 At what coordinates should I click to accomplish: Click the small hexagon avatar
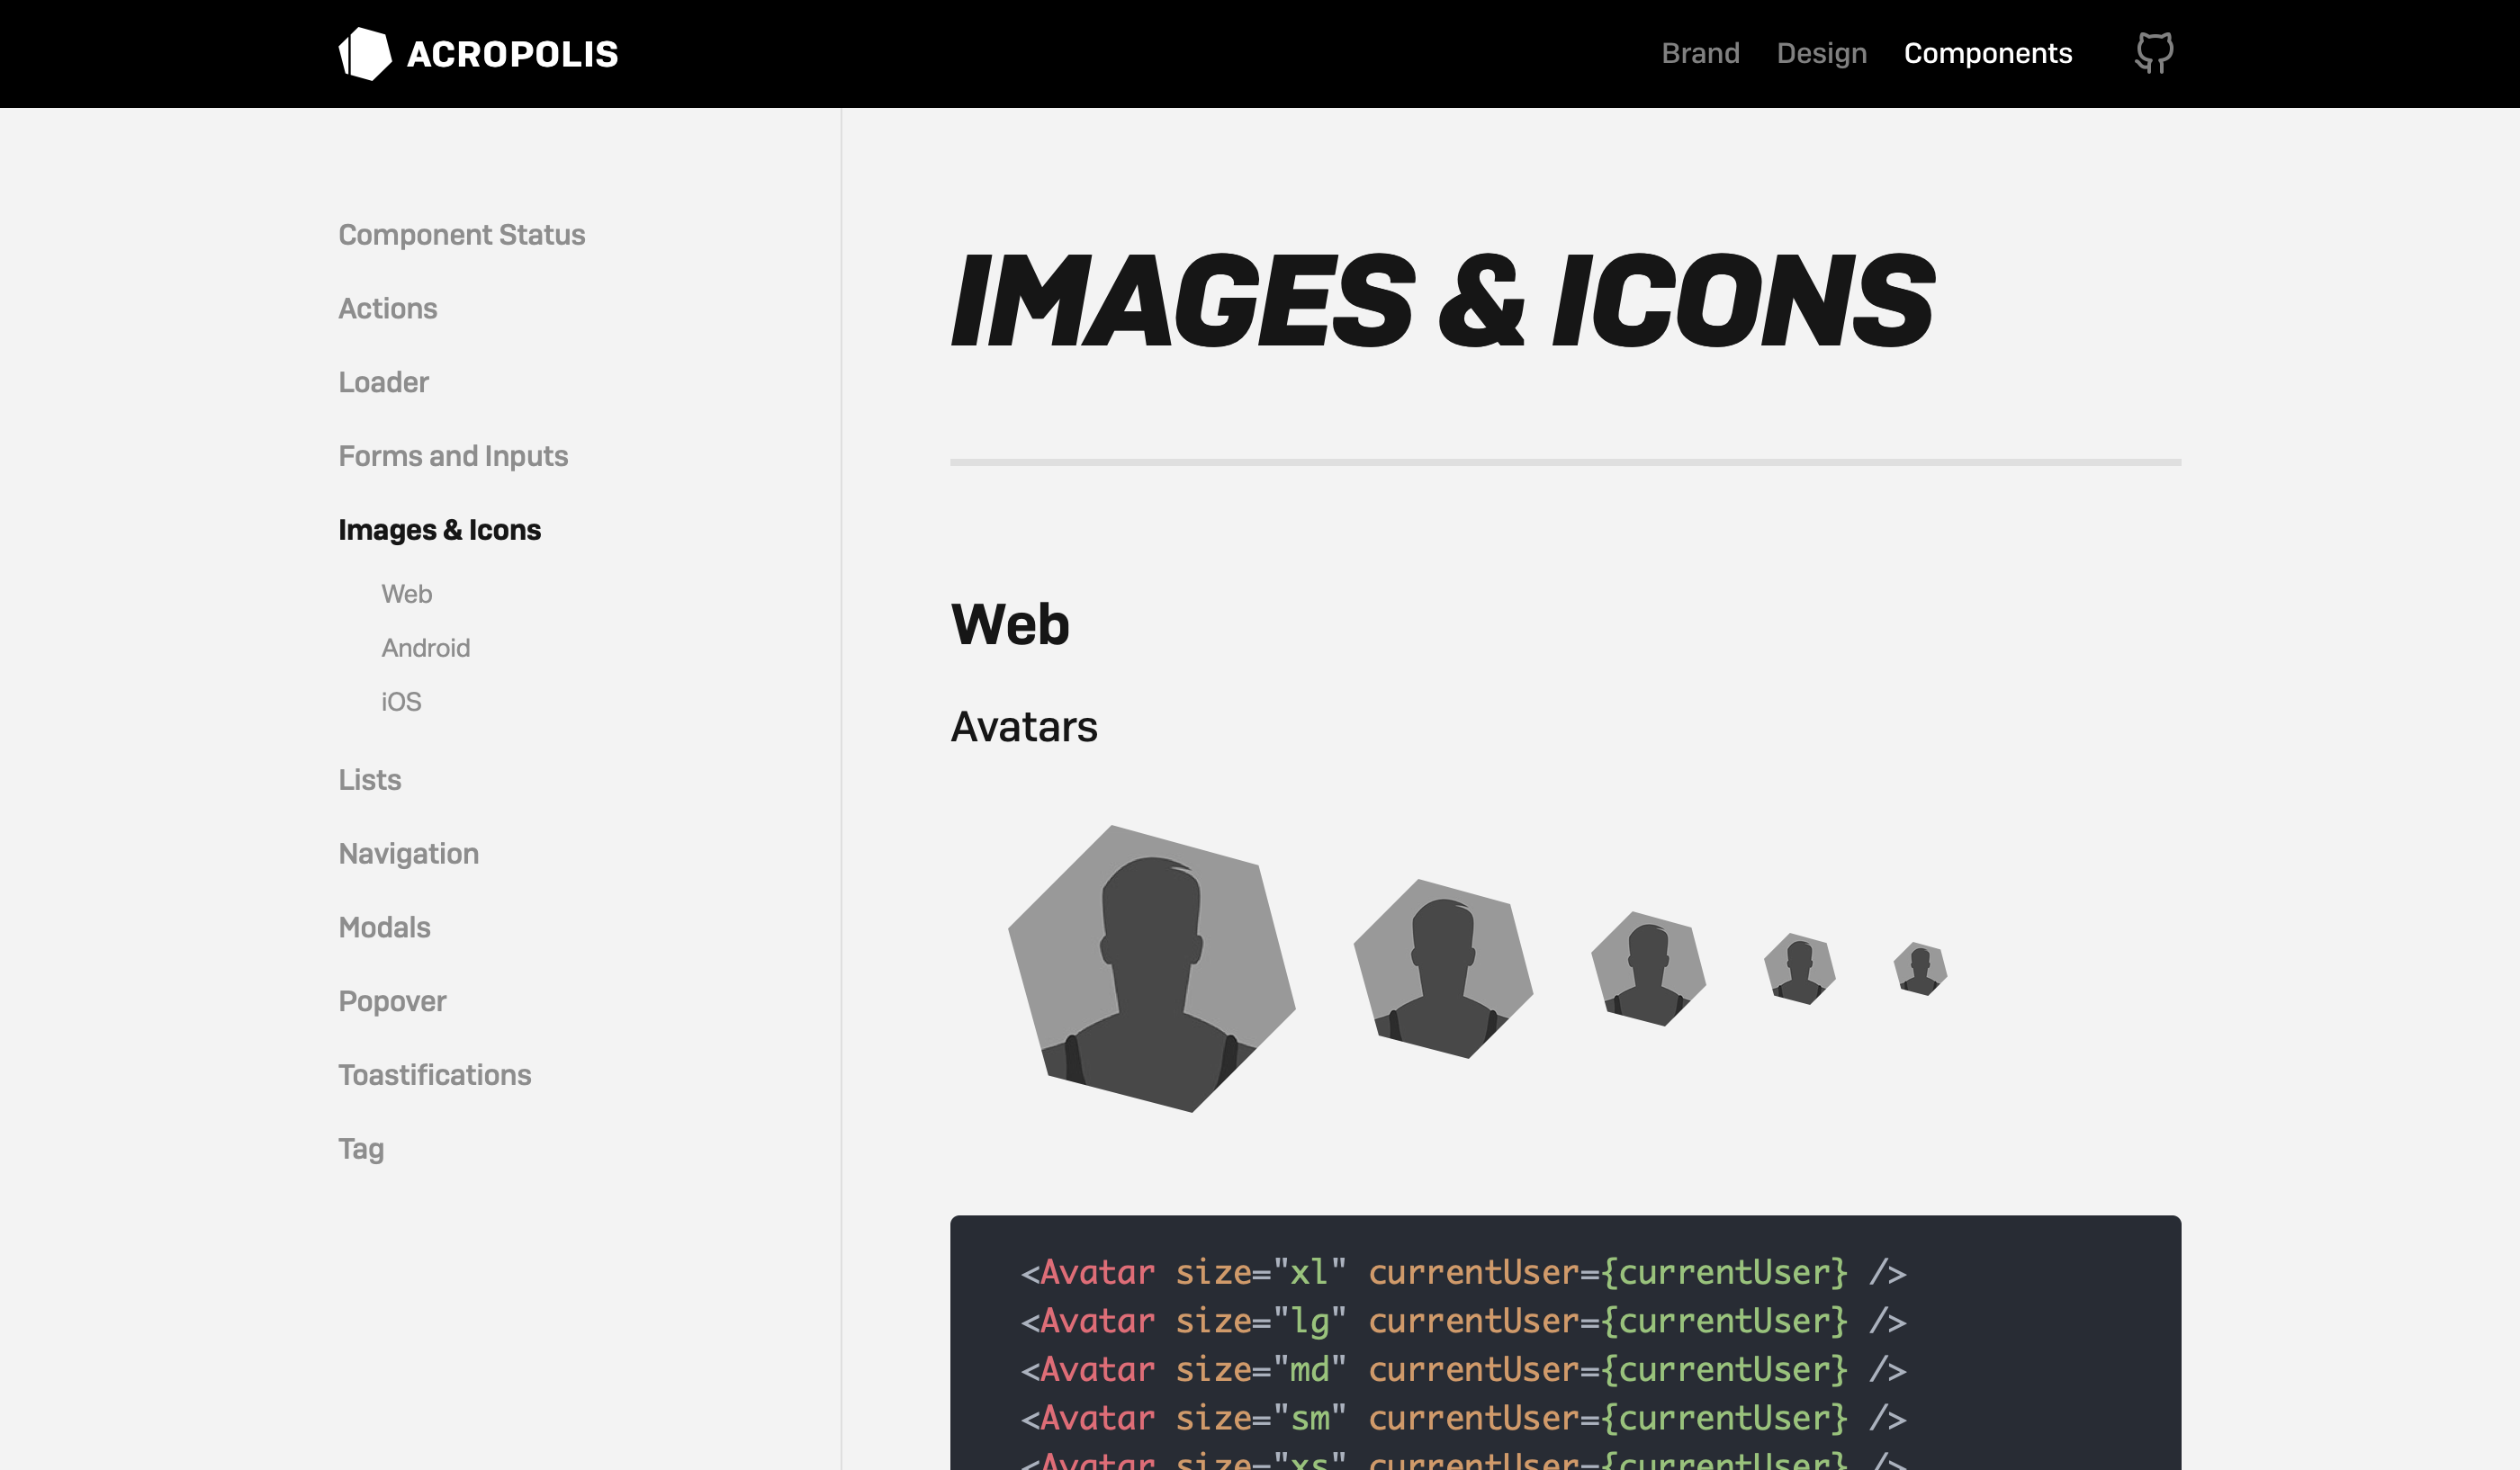tap(1799, 968)
